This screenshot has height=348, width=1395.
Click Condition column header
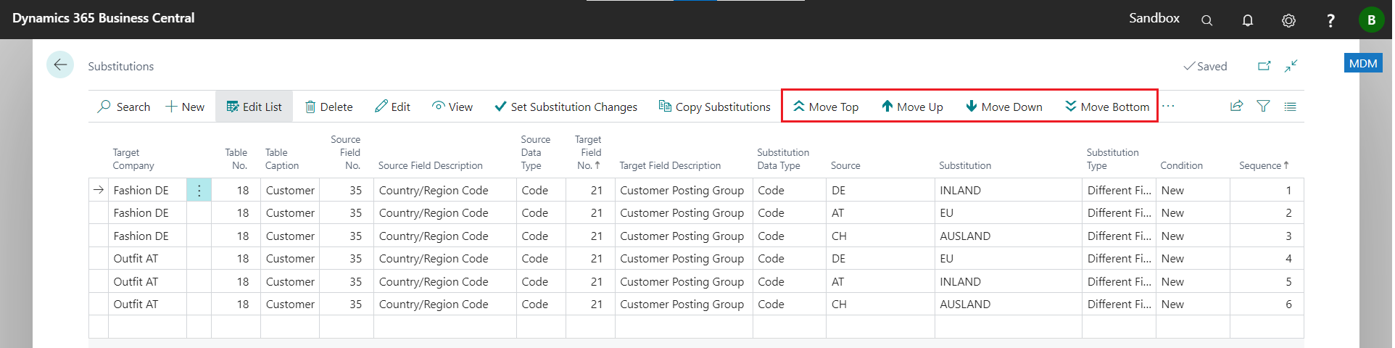1181,165
